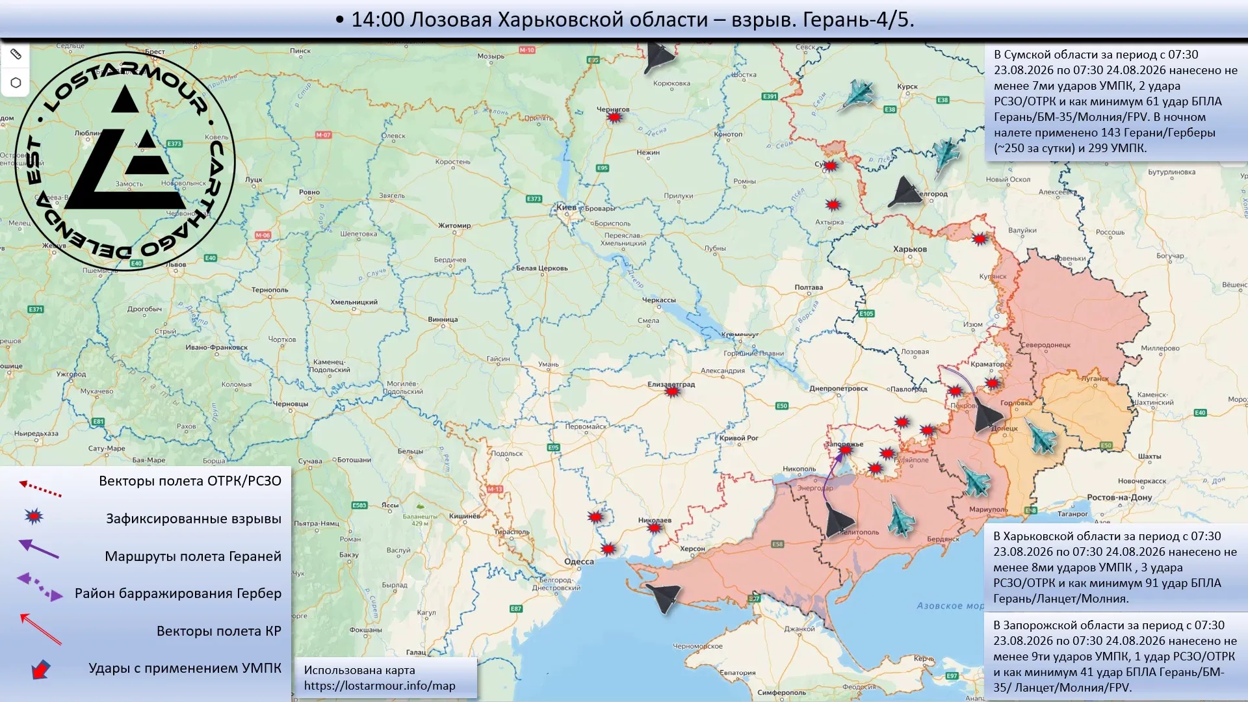Click the explosion marker at Елизаветград

coord(672,391)
